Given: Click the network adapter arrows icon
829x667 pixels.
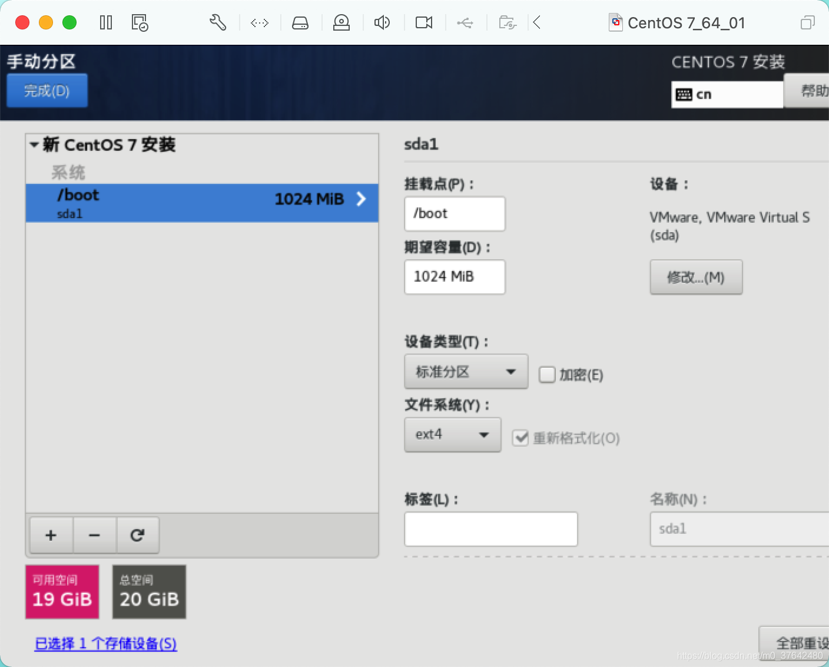Looking at the screenshot, I should (260, 23).
